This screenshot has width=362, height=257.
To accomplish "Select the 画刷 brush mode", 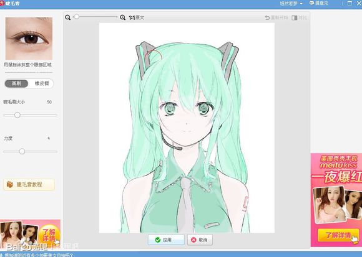I will 16,83.
